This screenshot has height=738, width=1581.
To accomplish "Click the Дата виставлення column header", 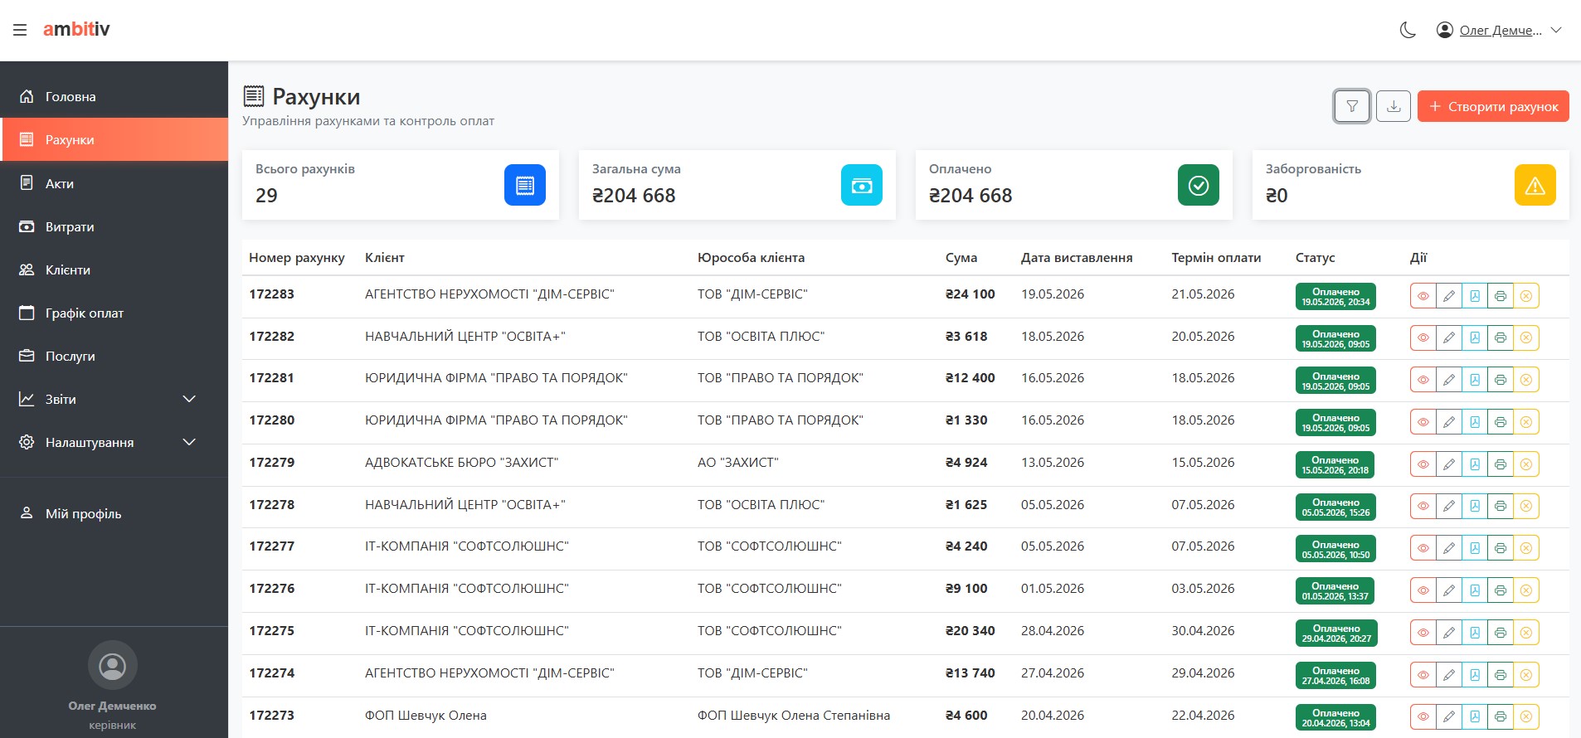I will [x=1077, y=258].
